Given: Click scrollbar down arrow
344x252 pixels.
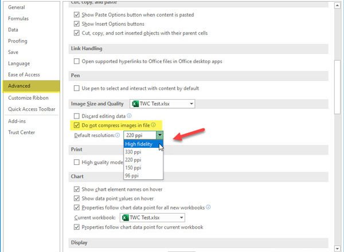Looking at the screenshot, I should point(337,249).
